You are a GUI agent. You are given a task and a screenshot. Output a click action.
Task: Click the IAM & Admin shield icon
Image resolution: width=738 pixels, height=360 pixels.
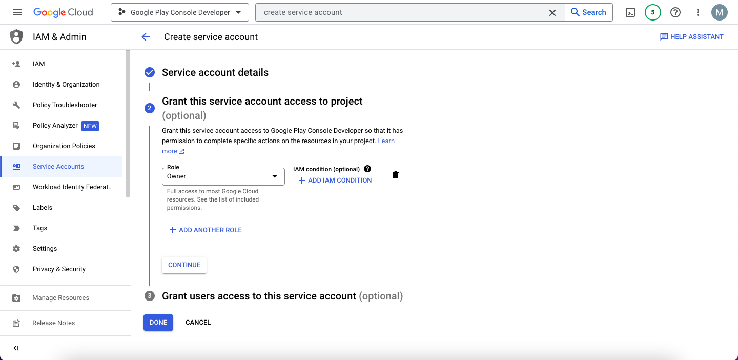click(x=16, y=37)
